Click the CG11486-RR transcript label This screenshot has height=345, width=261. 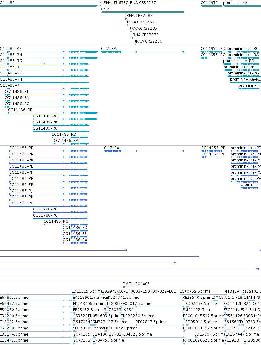pos(20,110)
